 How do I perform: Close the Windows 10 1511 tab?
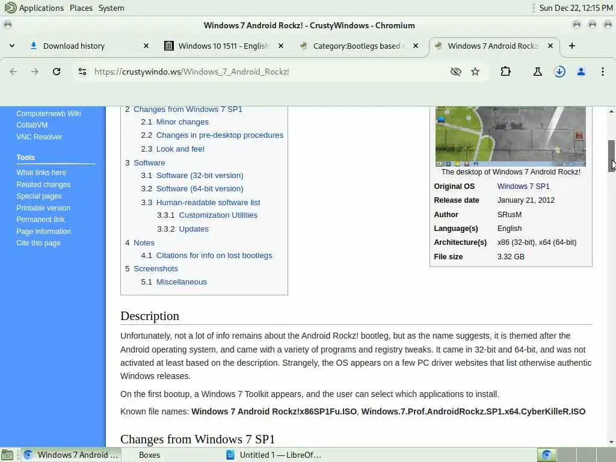pyautogui.click(x=281, y=46)
